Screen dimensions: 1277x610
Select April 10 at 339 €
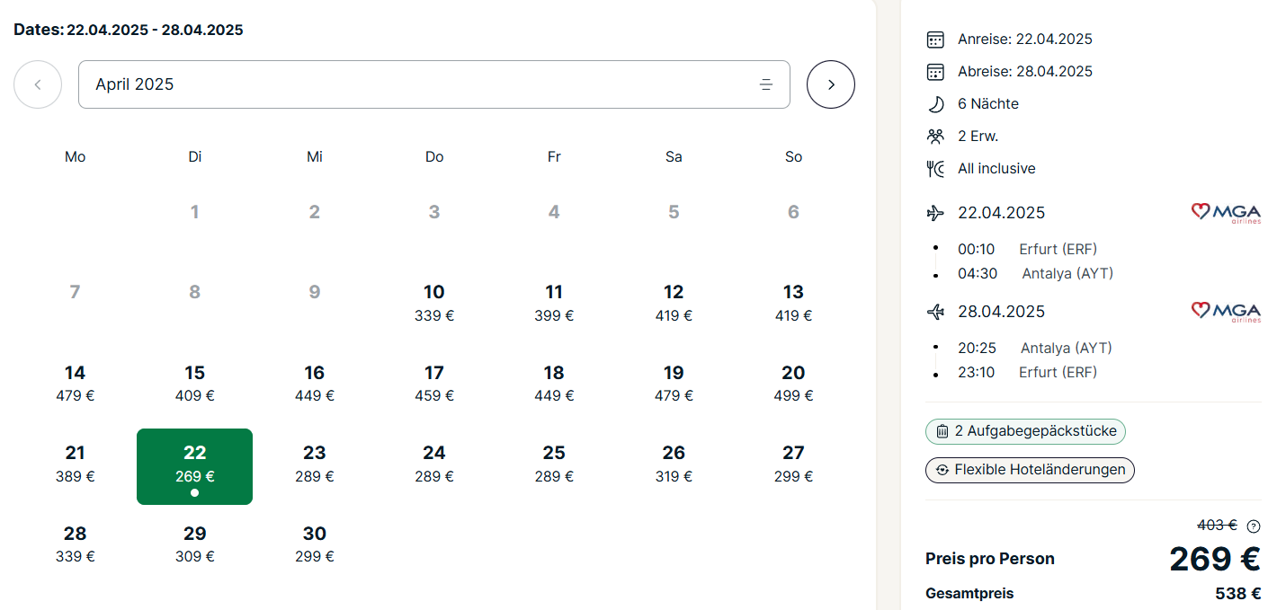(x=434, y=303)
